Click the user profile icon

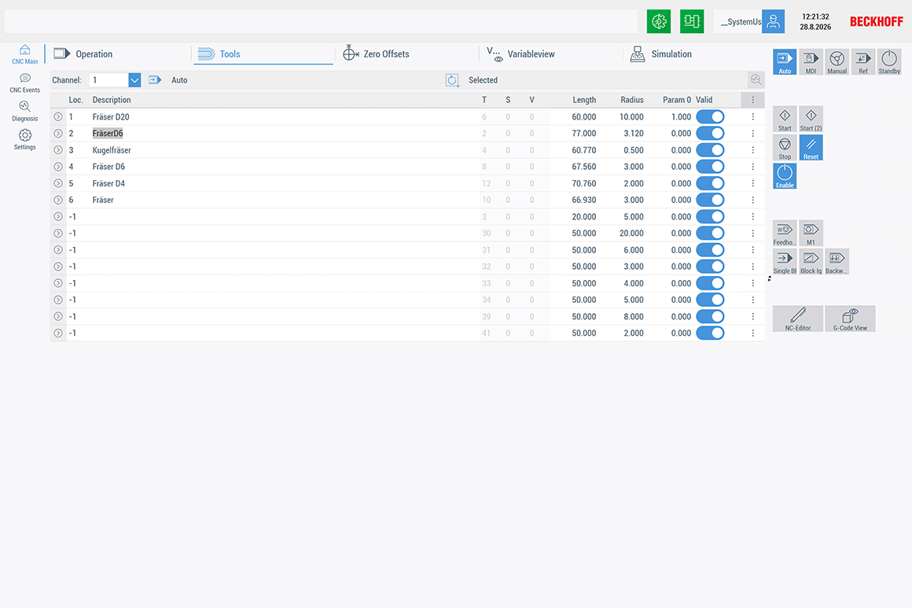click(773, 21)
